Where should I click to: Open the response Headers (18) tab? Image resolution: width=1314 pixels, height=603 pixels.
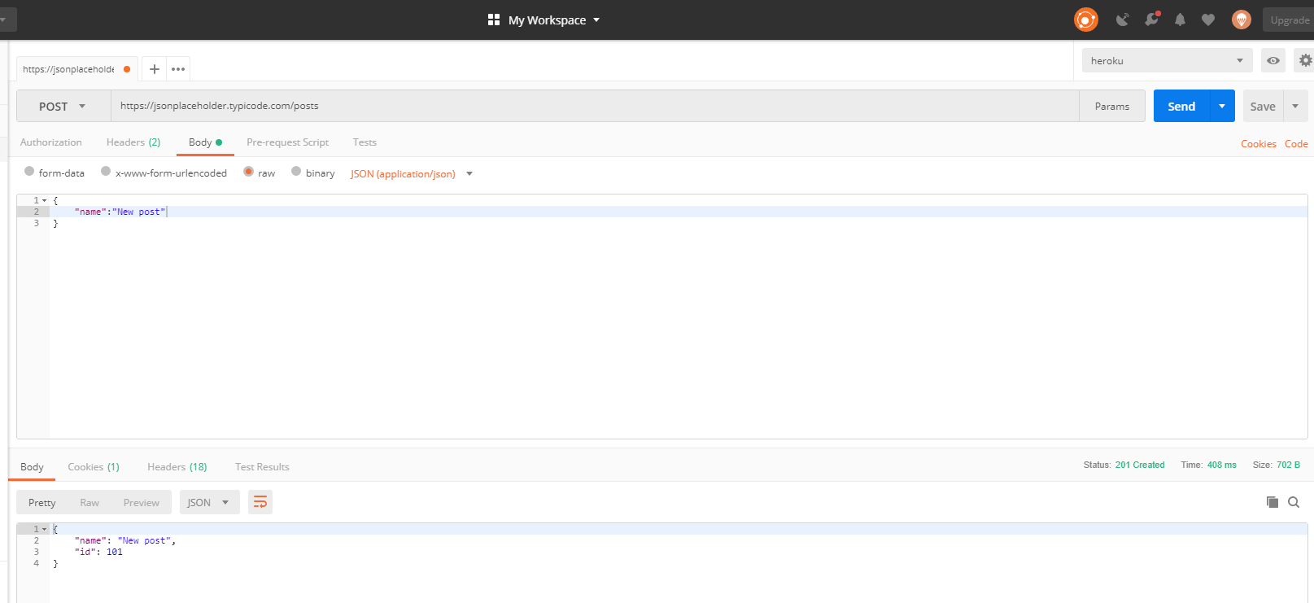(177, 467)
